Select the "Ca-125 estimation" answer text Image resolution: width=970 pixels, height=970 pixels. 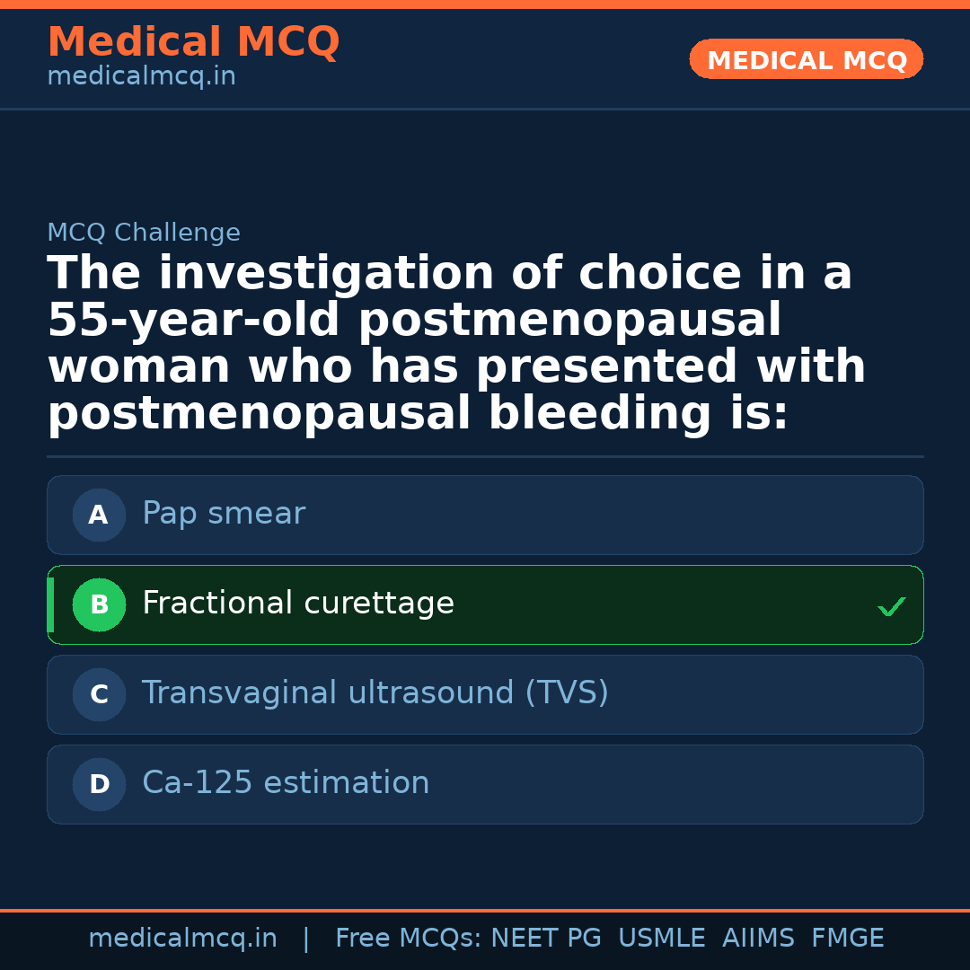[x=286, y=783]
